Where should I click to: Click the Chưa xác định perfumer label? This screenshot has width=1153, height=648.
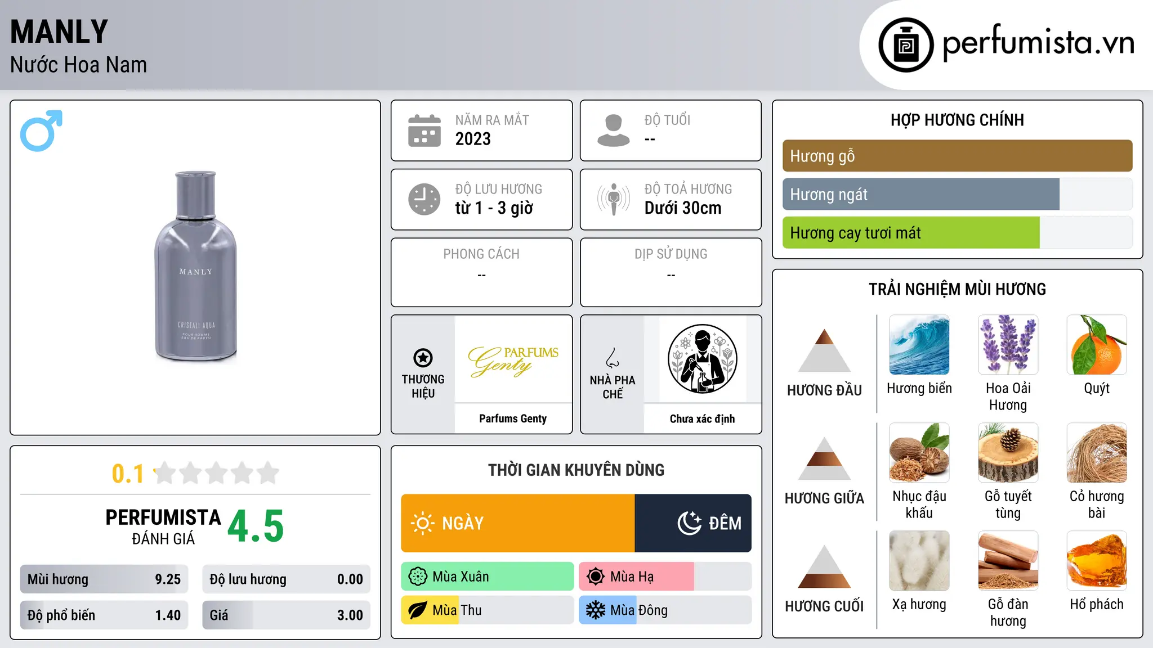[702, 418]
